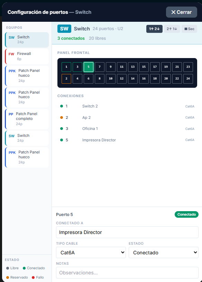The image size is (202, 282).
Task: Select port 13 on the front panel
Action: click(133, 67)
